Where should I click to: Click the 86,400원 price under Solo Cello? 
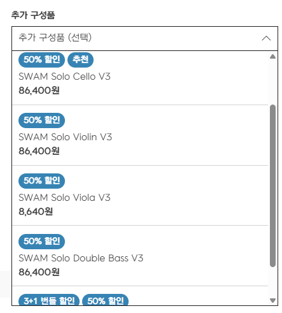click(39, 91)
